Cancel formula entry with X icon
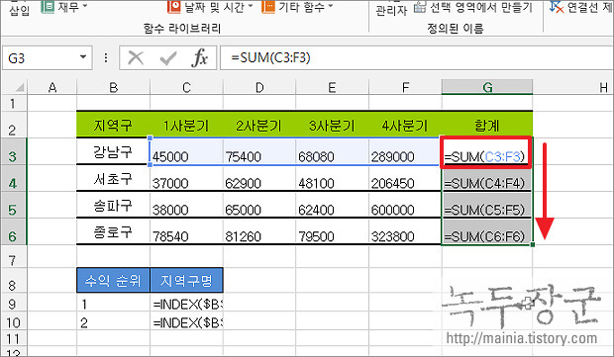The width and height of the screenshot is (614, 357). coord(136,58)
